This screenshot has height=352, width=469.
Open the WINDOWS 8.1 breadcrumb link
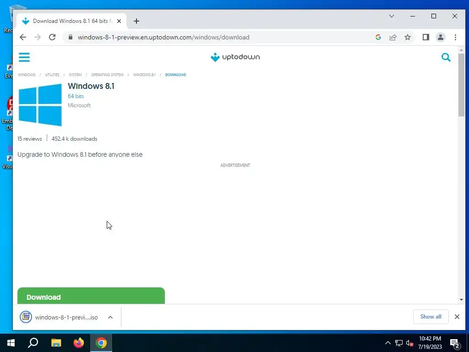(x=144, y=75)
